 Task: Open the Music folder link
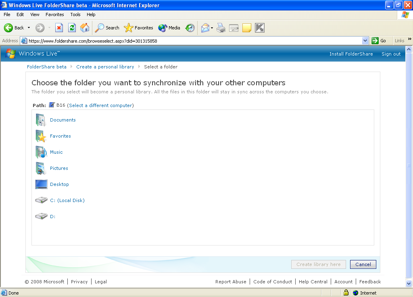click(x=56, y=152)
